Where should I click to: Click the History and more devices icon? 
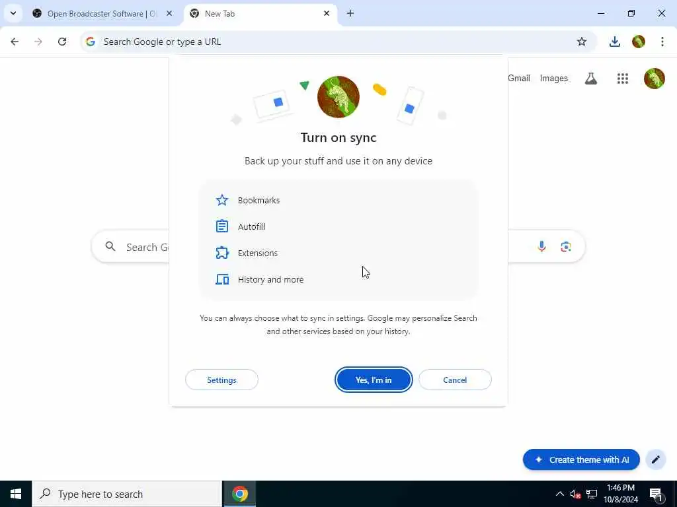pyautogui.click(x=222, y=279)
